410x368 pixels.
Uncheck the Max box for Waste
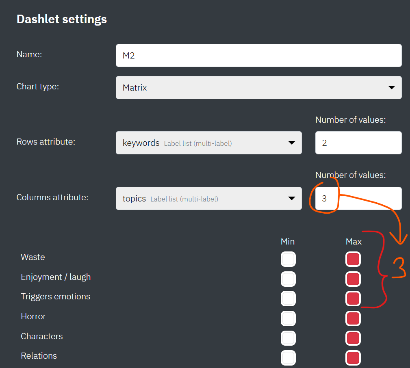(353, 259)
